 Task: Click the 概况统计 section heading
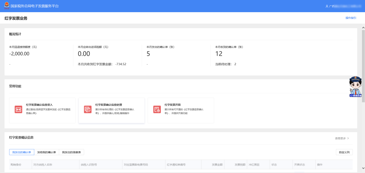click(x=15, y=34)
